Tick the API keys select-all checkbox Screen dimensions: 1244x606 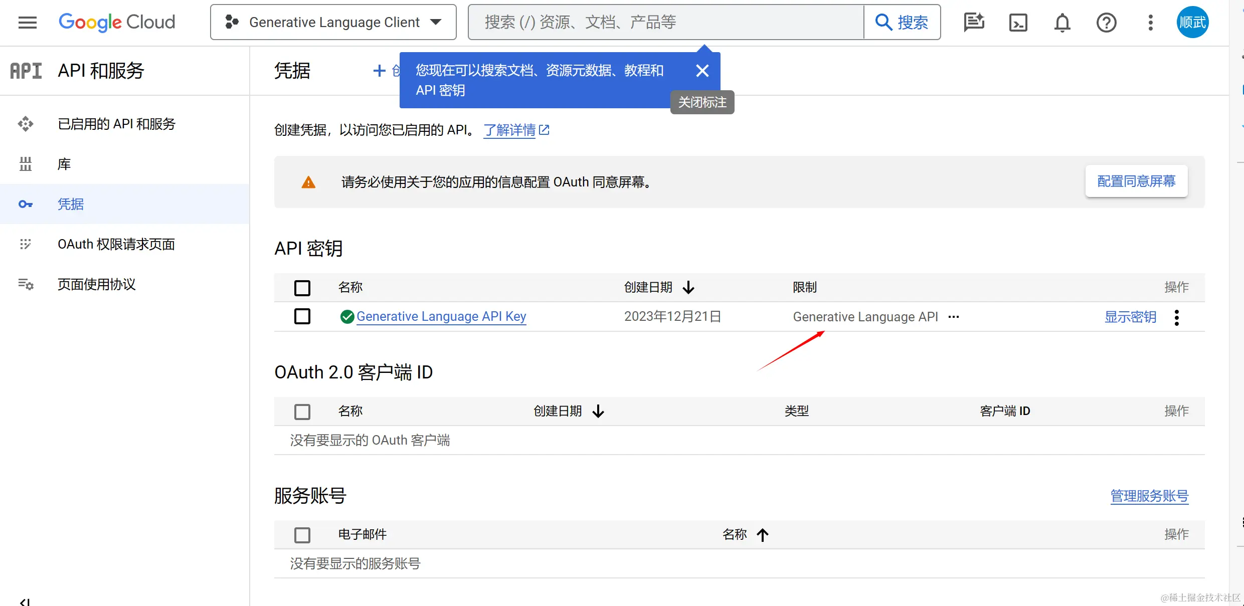coord(302,288)
